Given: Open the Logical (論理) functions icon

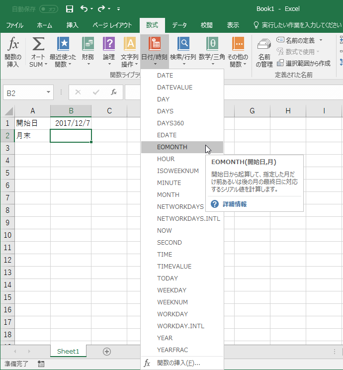Looking at the screenshot, I should (109, 44).
